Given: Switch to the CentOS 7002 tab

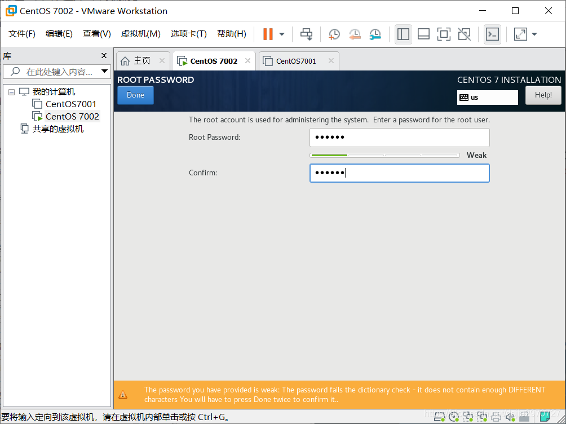Looking at the screenshot, I should pyautogui.click(x=214, y=61).
